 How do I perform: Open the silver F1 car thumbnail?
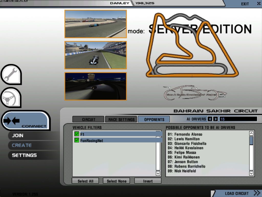[96, 55]
